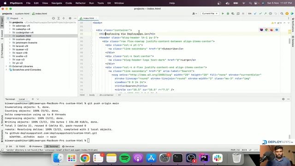Add a new terminal session tab

click(33, 99)
